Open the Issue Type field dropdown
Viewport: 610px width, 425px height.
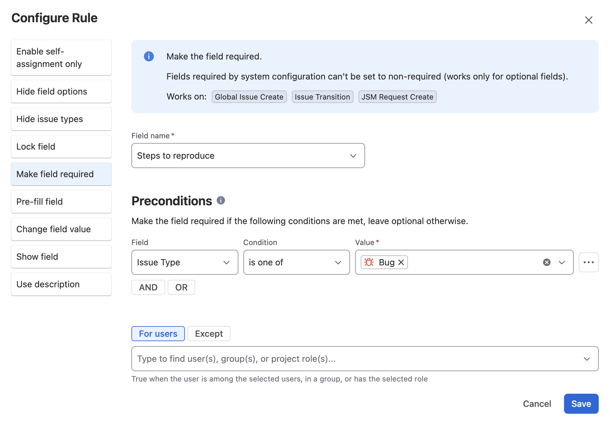185,262
